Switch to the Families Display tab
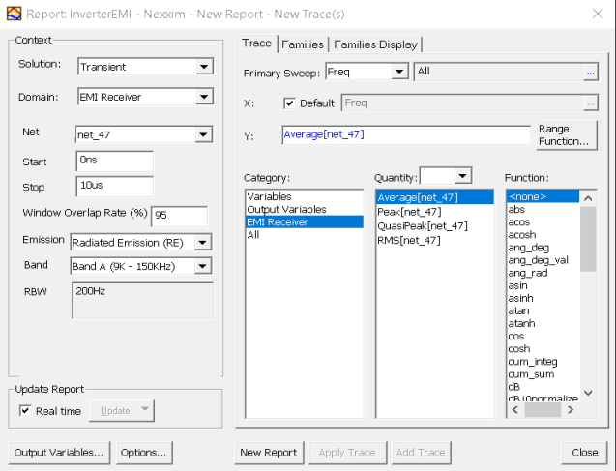 click(x=375, y=44)
